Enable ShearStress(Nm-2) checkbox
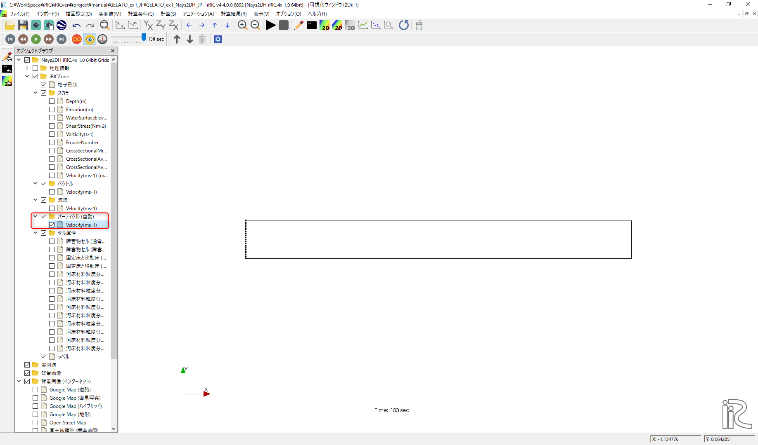Screen dimensions: 758x445 click(x=52, y=126)
